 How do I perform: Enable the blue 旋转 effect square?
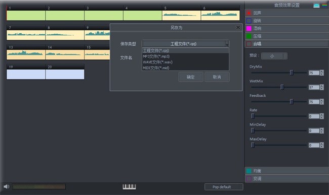pos(249,21)
